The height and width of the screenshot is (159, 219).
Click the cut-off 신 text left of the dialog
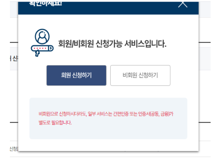point(14,58)
